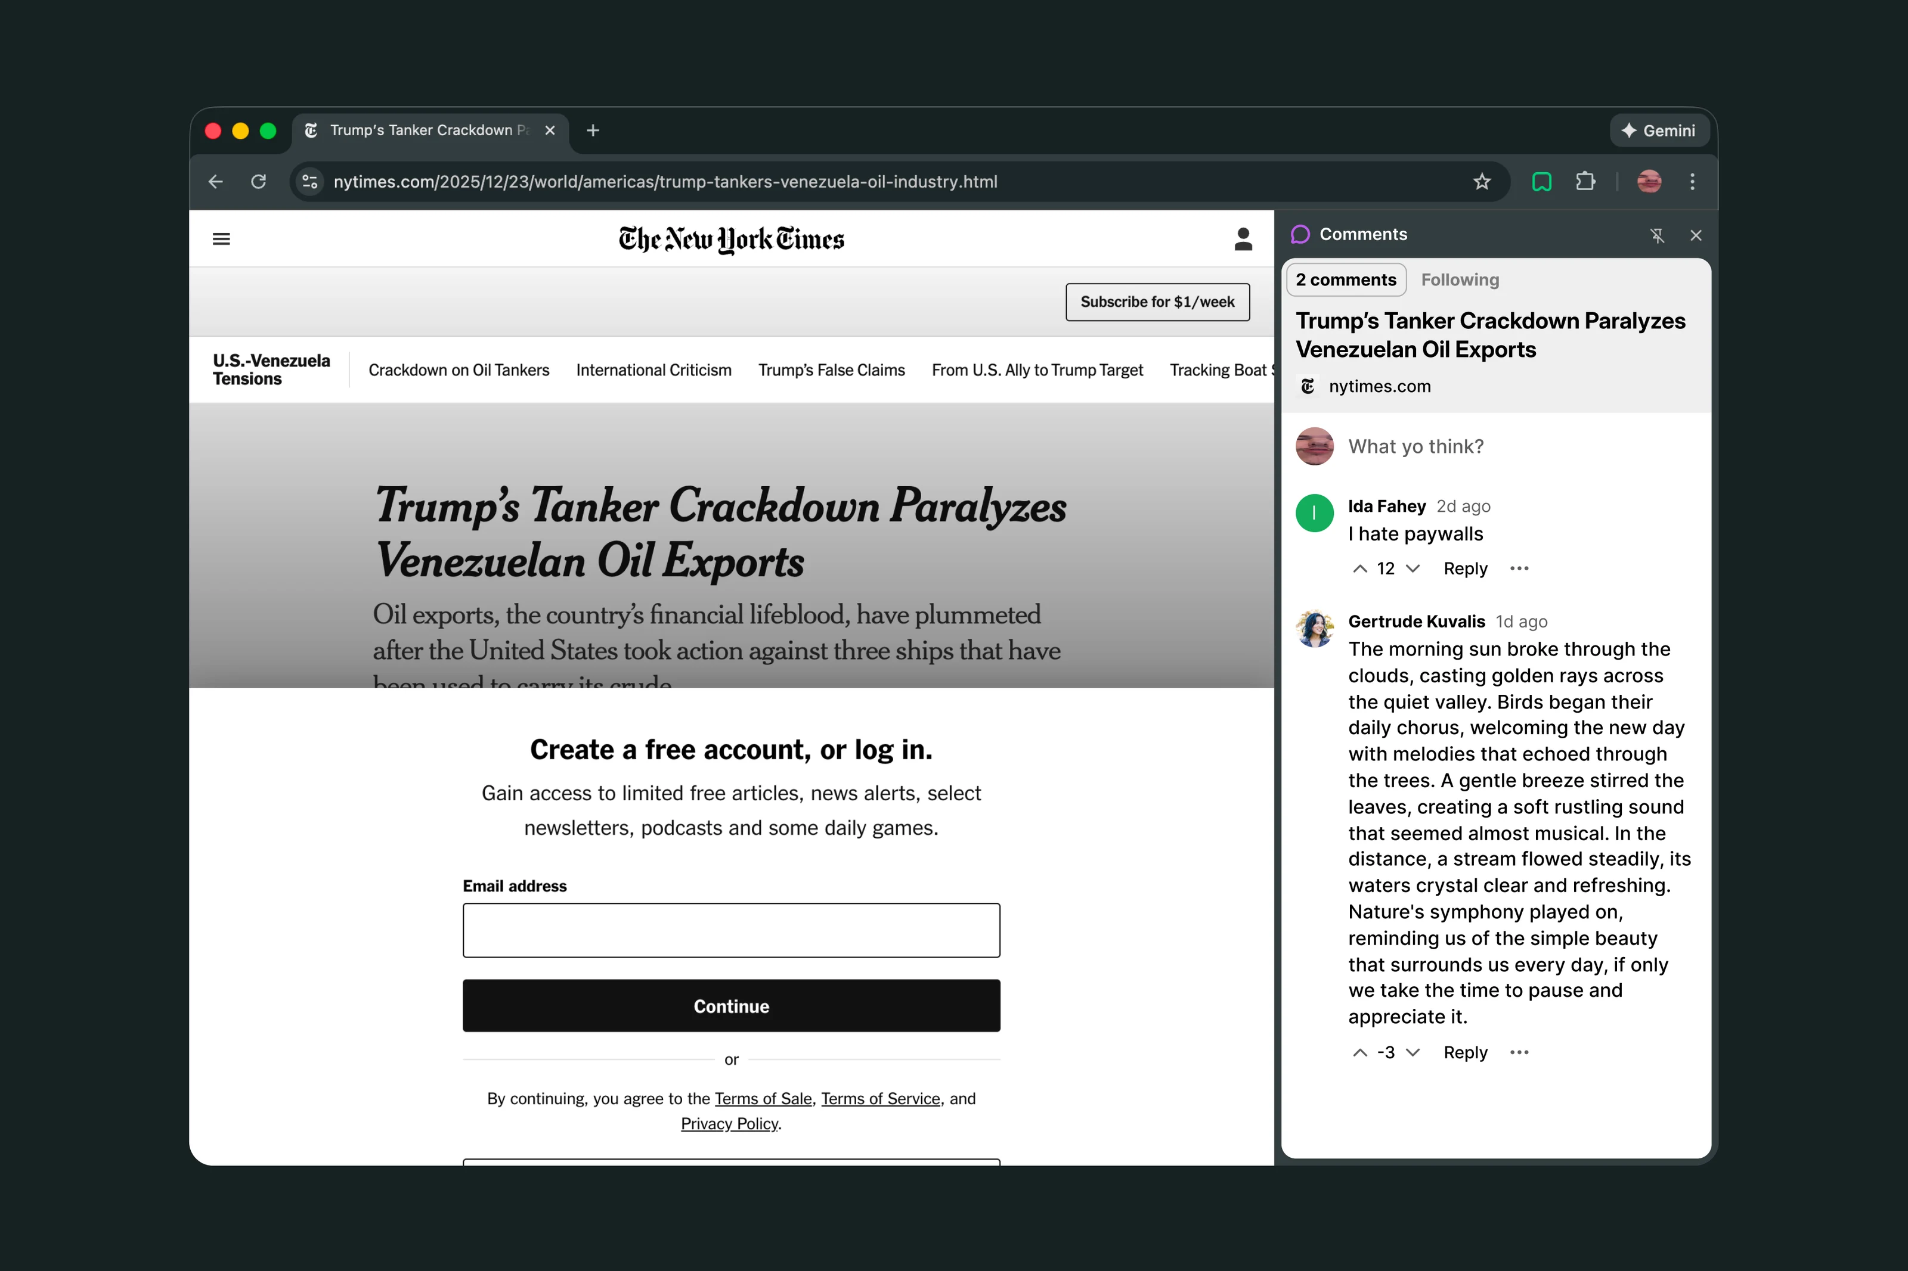Click the -3 vote count
Screen dimensions: 1908x1271
point(1386,1053)
